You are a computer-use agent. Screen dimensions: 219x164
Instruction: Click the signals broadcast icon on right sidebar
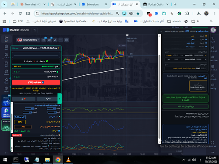(x=213, y=48)
